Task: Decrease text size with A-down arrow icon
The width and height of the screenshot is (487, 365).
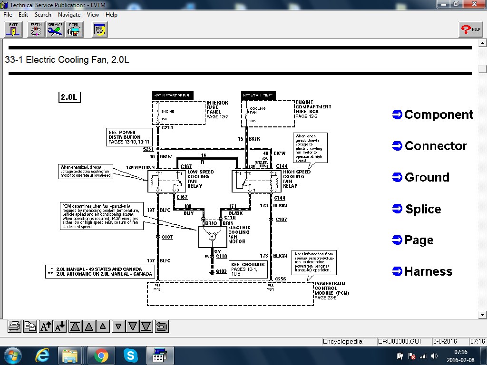Action: [60, 326]
